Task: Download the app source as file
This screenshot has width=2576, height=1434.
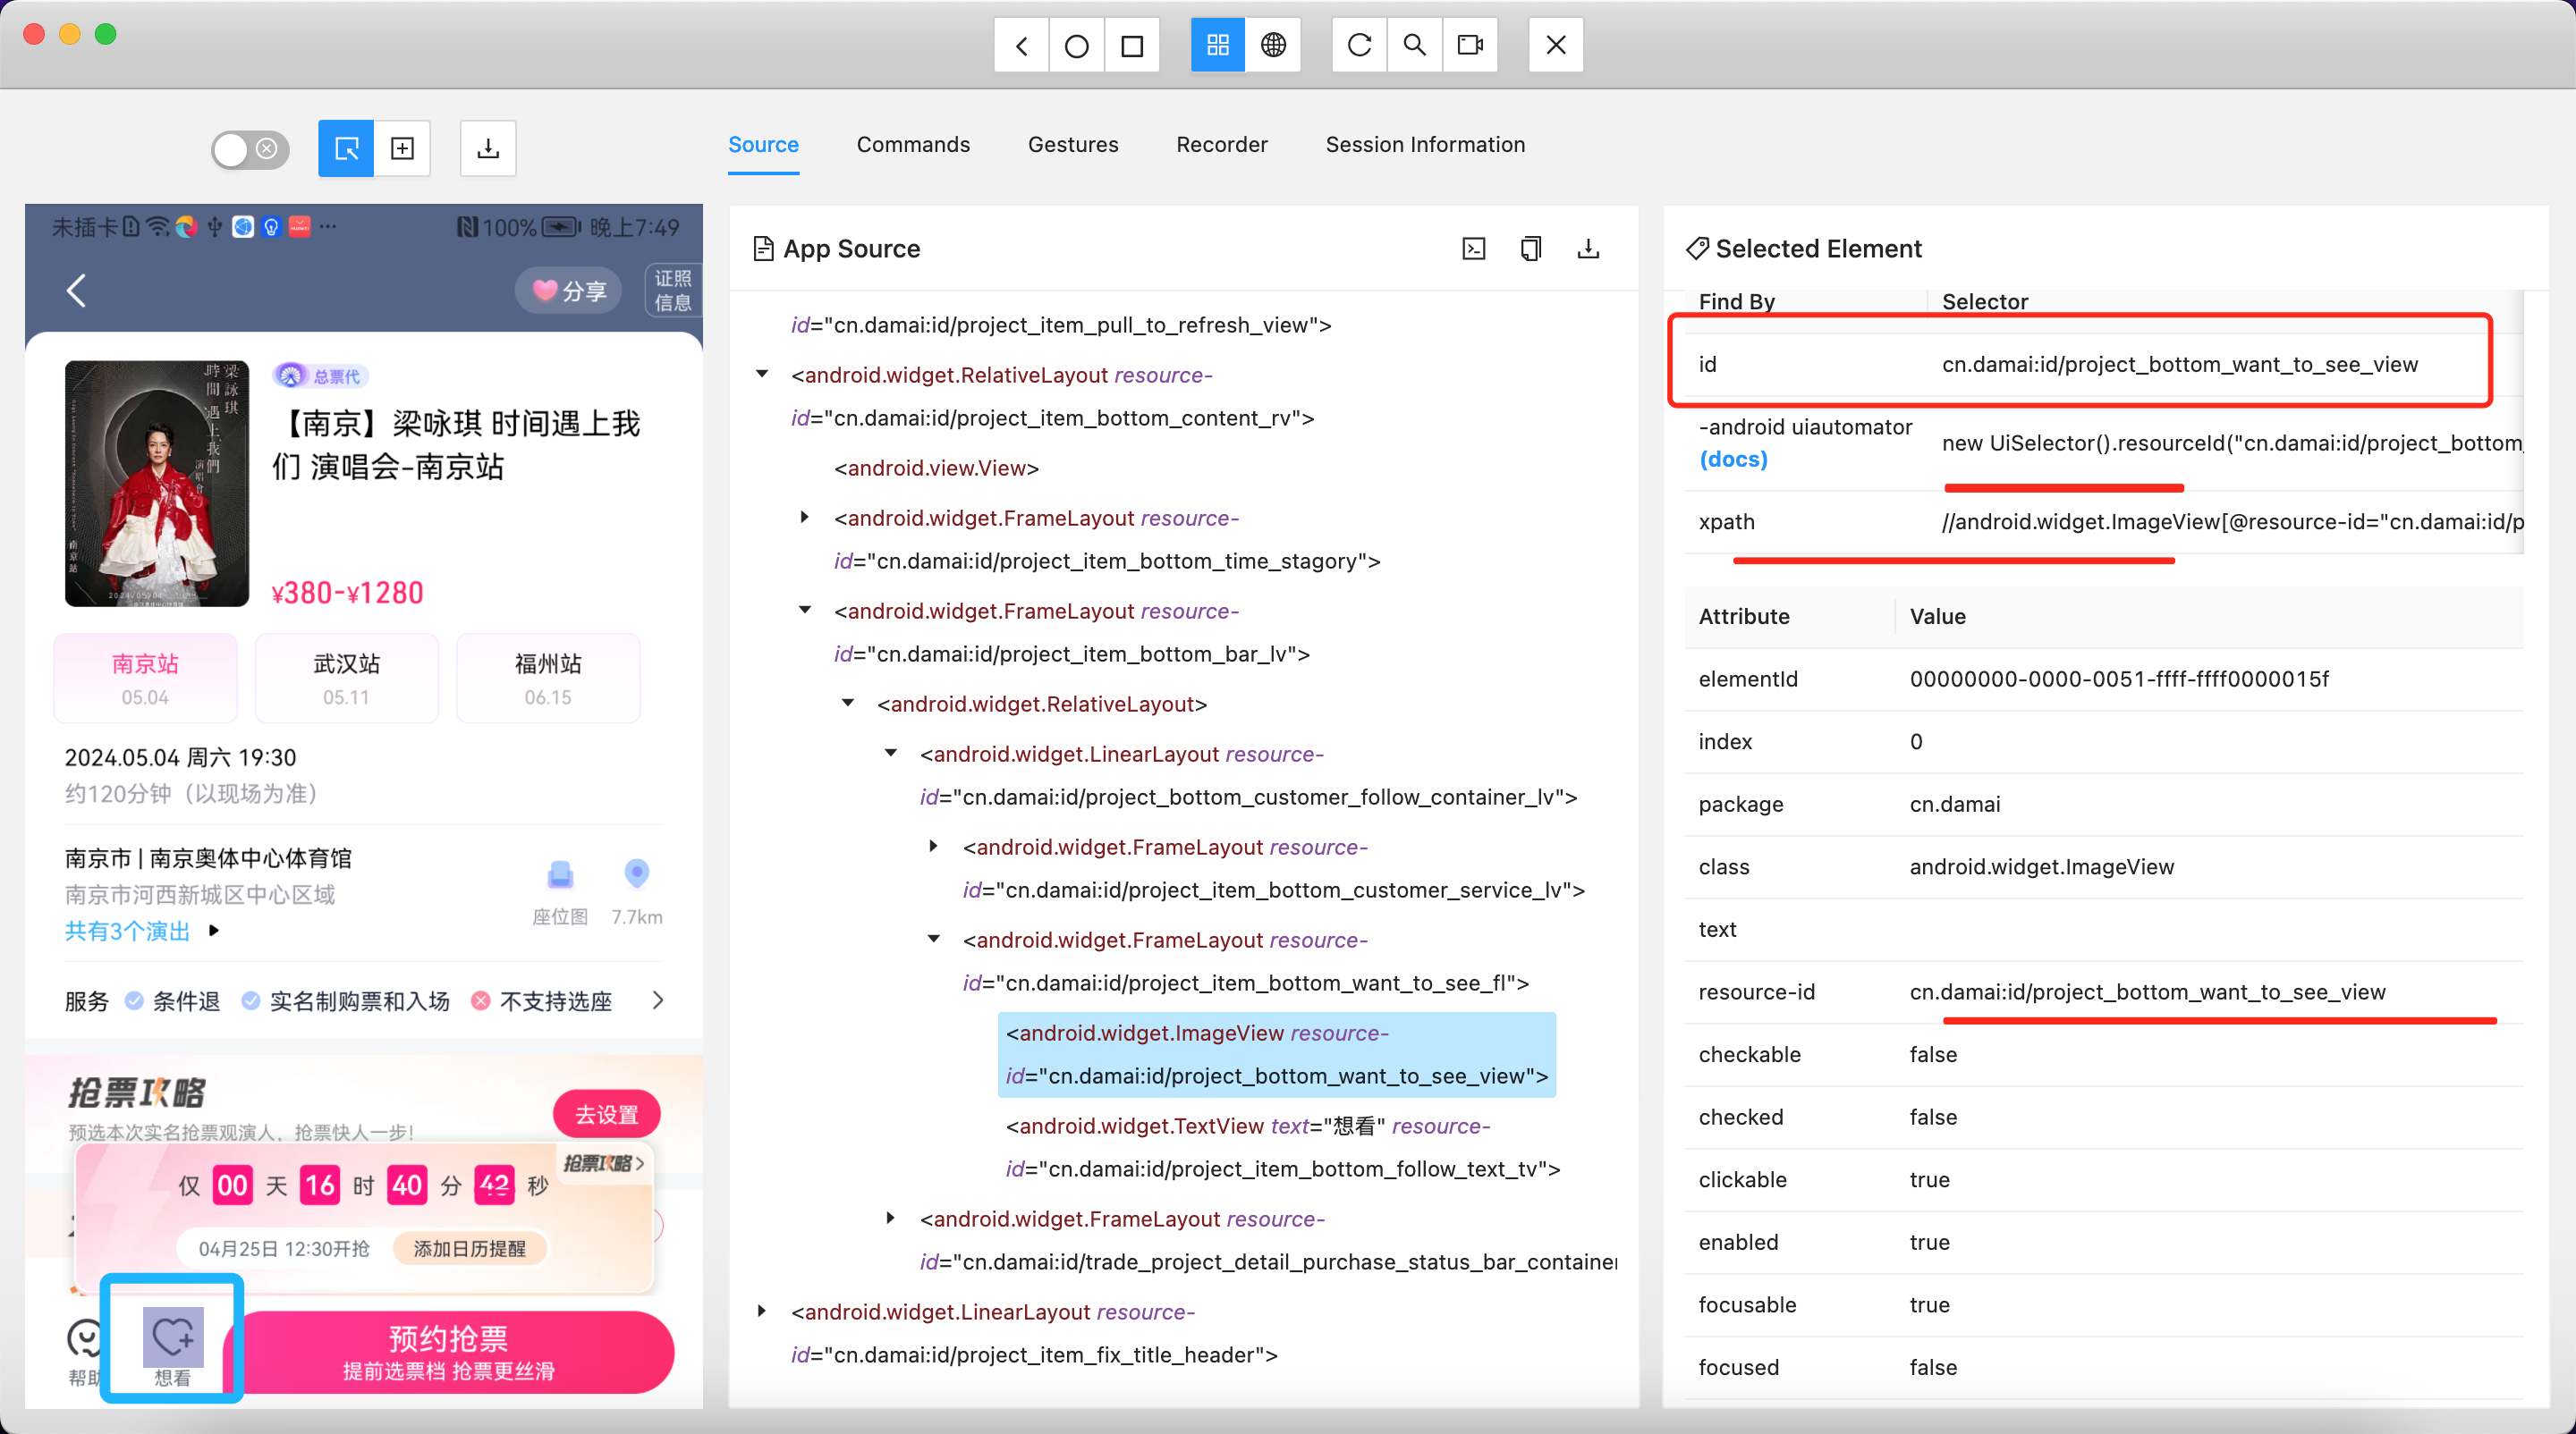Action: [x=1588, y=248]
